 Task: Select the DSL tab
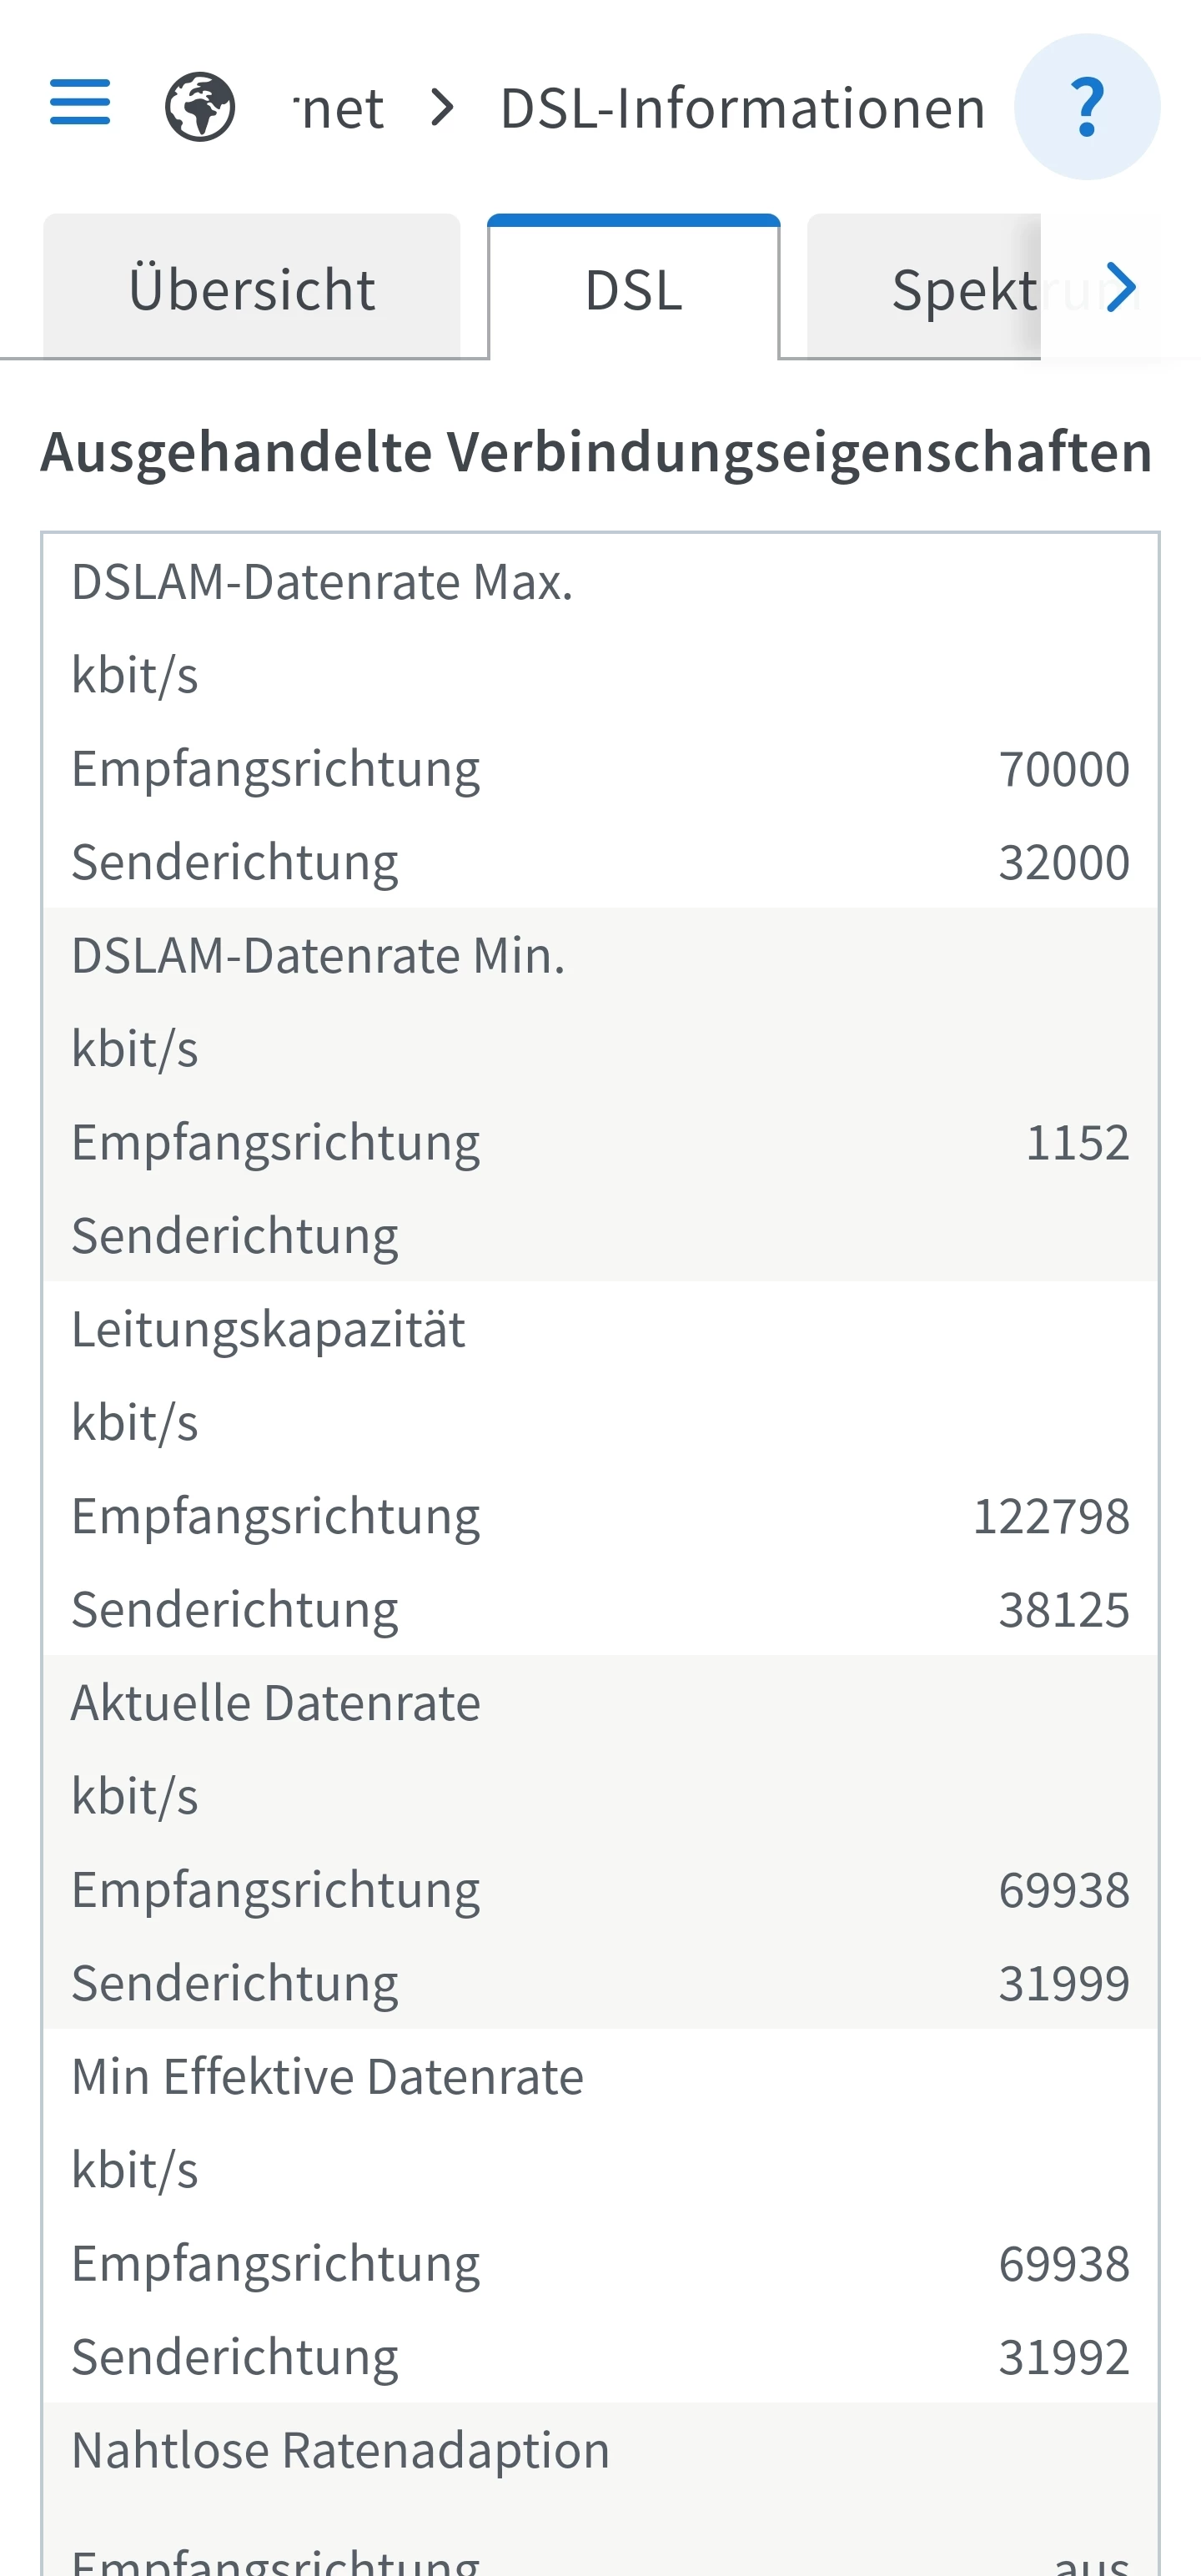633,290
